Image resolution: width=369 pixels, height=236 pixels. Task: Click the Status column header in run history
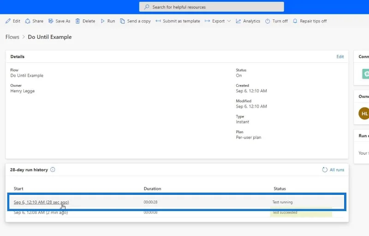tap(280, 188)
